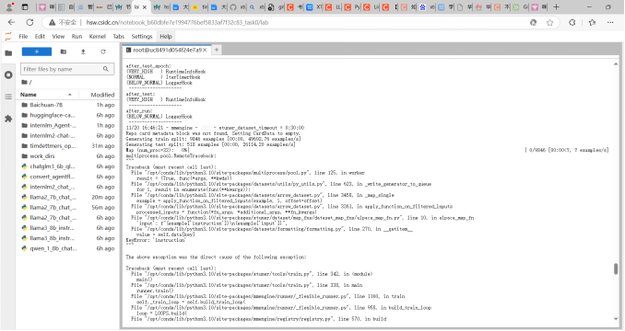Image resolution: width=625 pixels, height=331 pixels.
Task: Open the Kernel menu
Action: (98, 36)
